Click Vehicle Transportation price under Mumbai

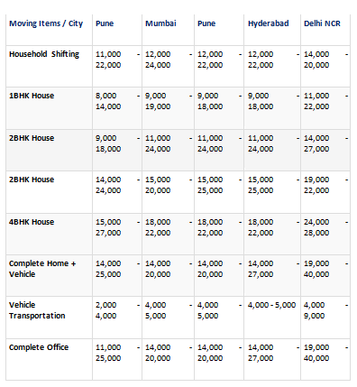click(169, 310)
